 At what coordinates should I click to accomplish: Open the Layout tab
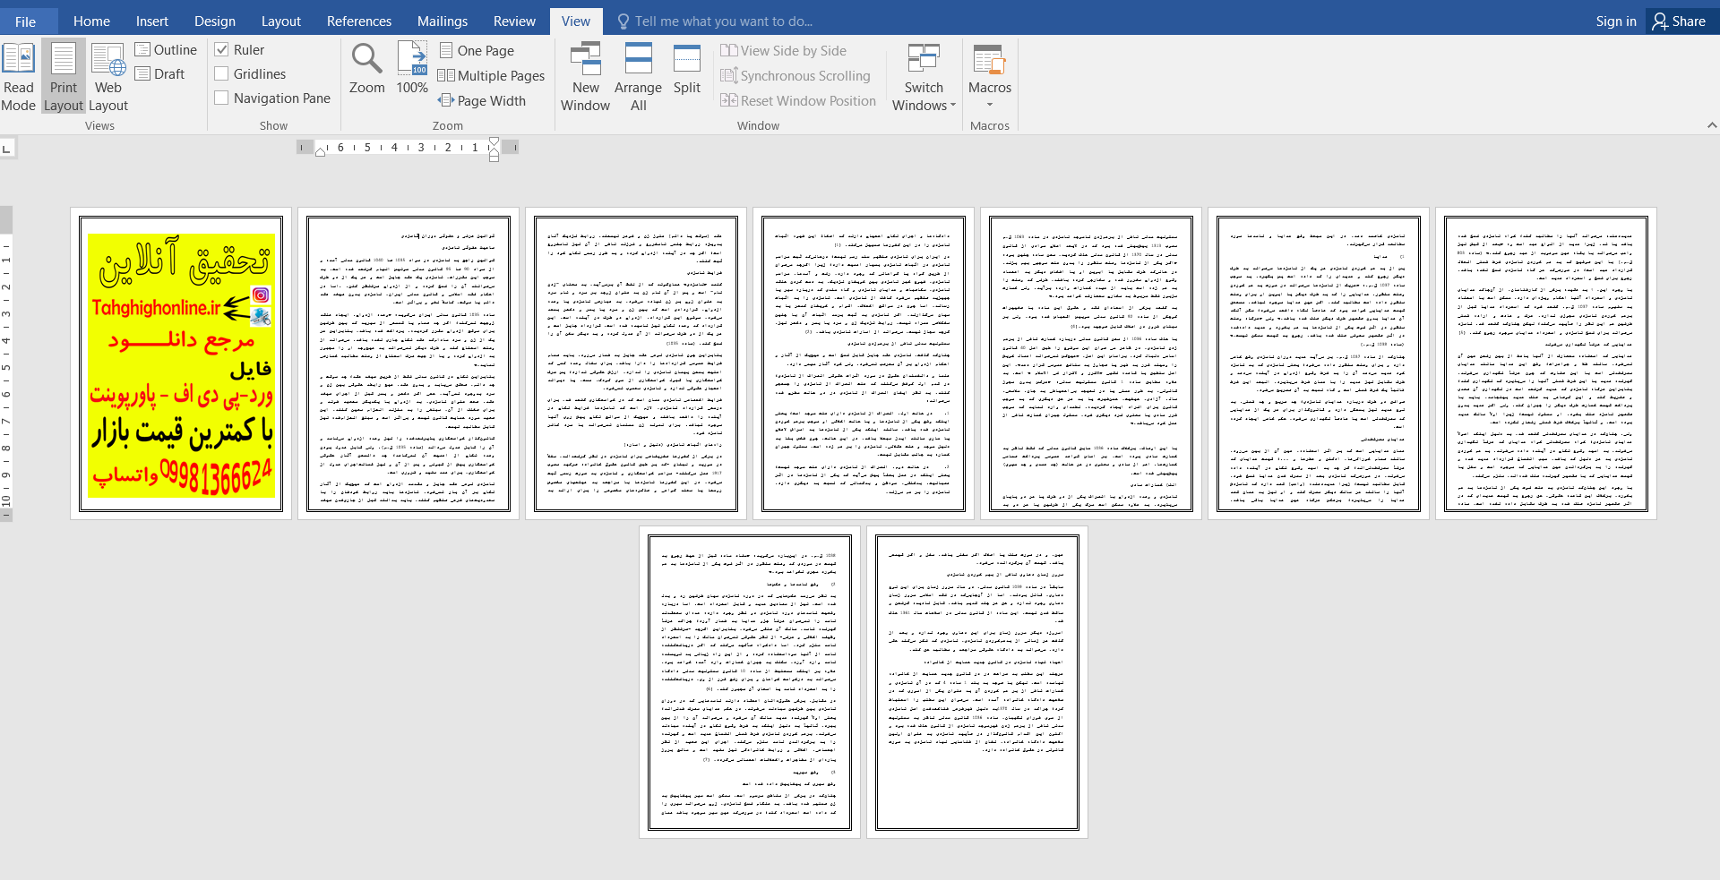[x=281, y=21]
